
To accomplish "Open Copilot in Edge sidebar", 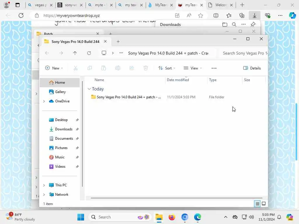I will click(x=293, y=15).
